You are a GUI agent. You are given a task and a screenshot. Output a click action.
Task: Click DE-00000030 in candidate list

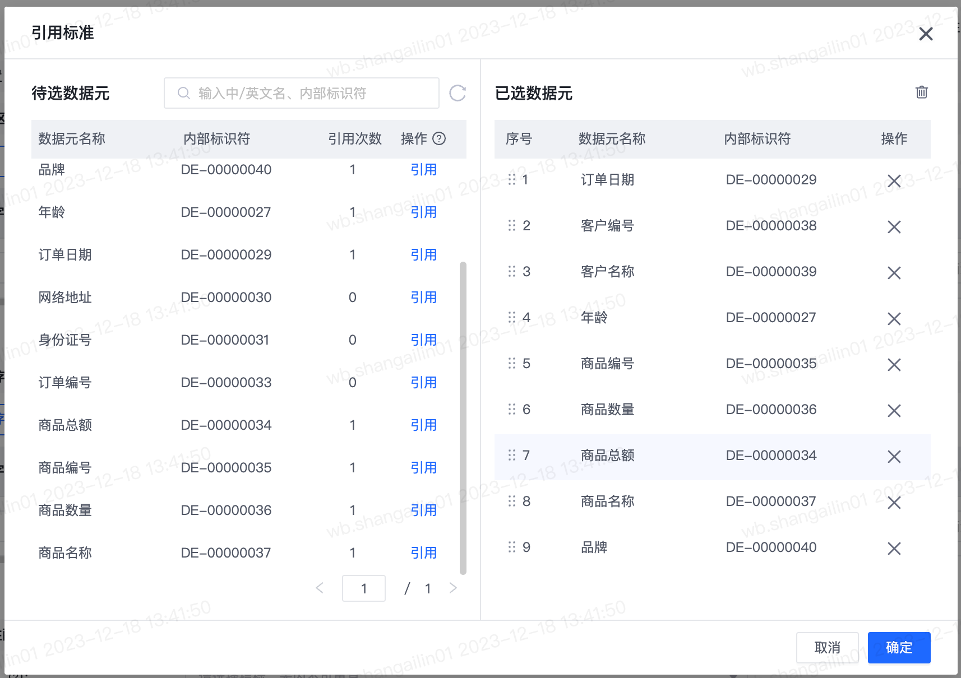(x=226, y=297)
